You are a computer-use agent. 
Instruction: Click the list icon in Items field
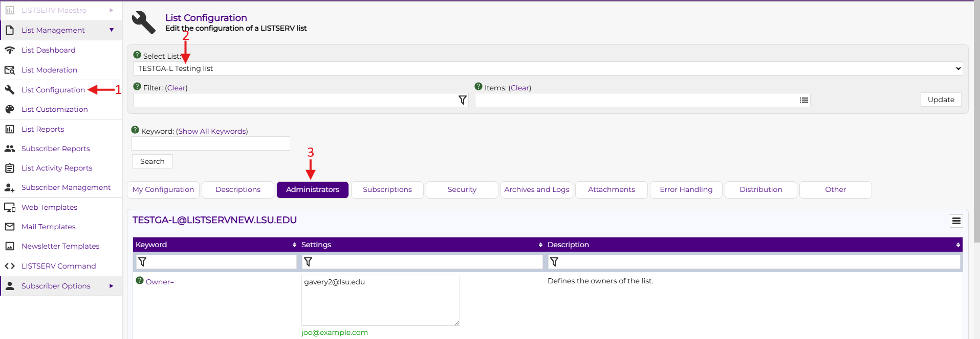pos(804,100)
